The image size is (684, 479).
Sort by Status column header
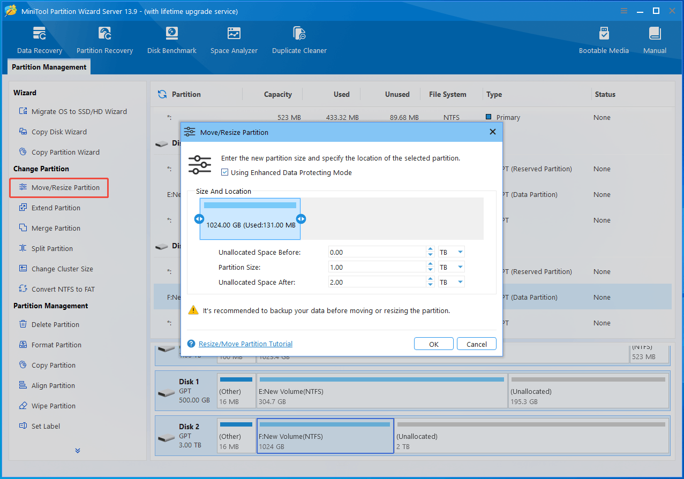(x=605, y=94)
